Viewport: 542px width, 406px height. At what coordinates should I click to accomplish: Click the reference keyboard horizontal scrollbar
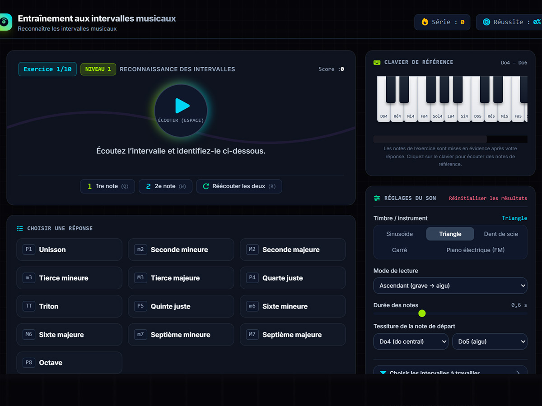coord(430,139)
